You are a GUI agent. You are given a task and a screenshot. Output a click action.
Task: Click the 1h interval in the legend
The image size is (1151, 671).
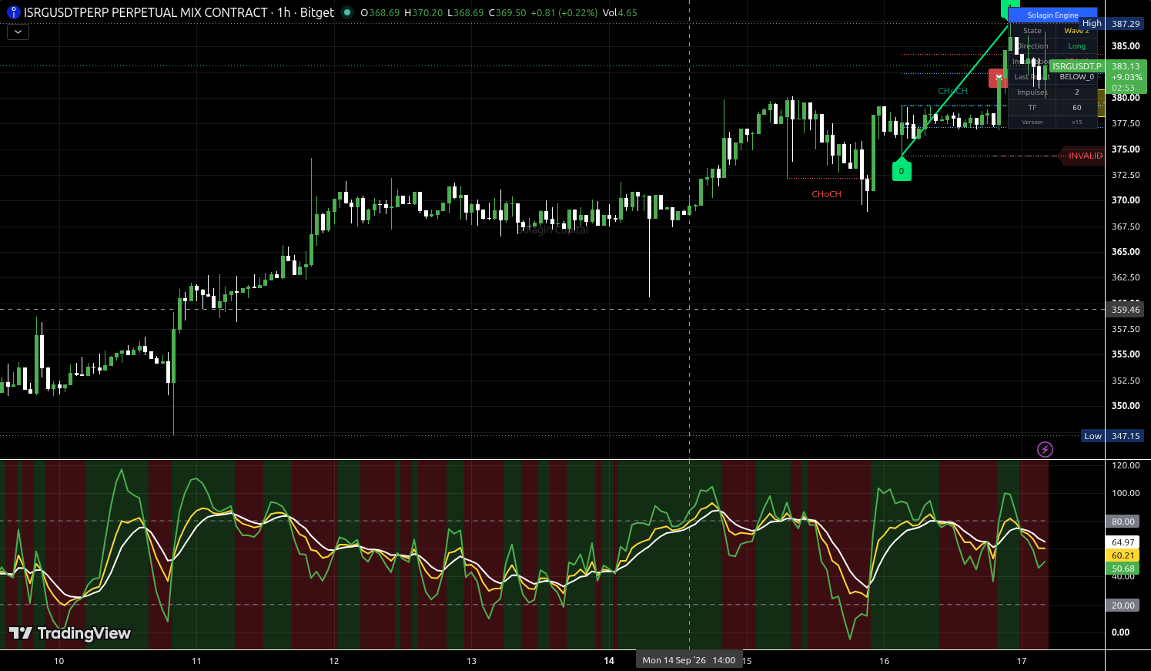(x=284, y=12)
